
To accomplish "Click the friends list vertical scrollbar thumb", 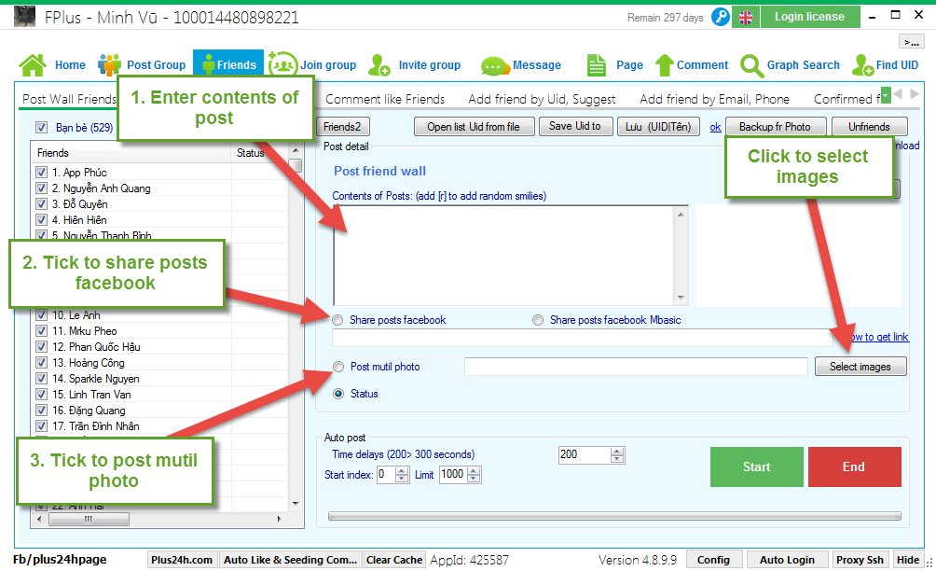I will (x=296, y=165).
